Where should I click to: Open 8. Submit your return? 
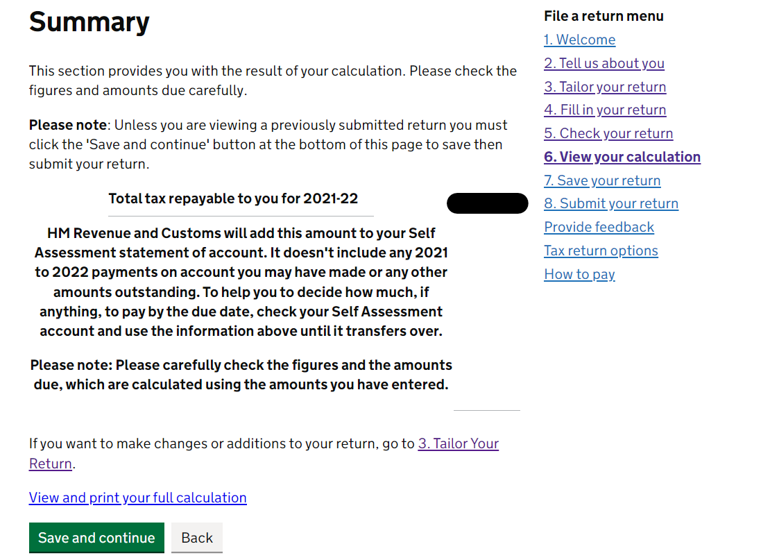point(611,204)
